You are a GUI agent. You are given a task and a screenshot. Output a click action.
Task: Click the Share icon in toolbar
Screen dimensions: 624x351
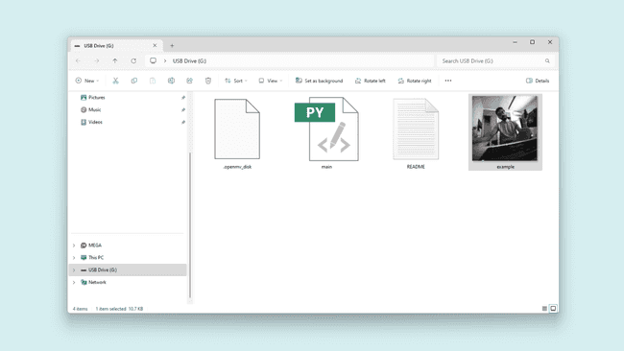(x=189, y=81)
